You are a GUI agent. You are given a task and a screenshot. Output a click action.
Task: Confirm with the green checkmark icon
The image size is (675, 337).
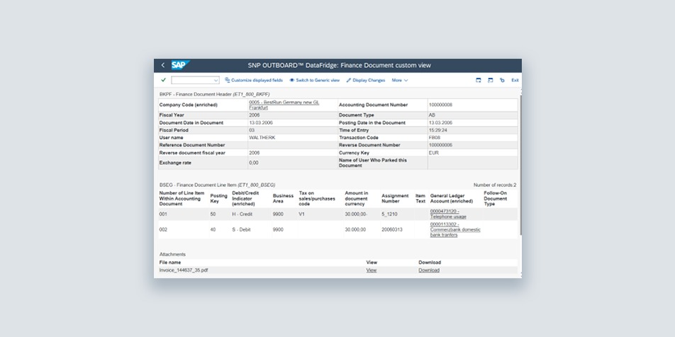pos(164,80)
